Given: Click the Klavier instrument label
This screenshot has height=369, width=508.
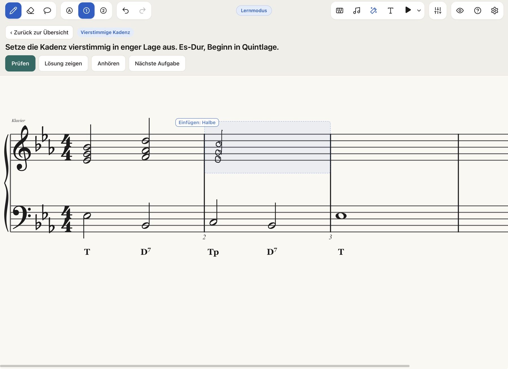Looking at the screenshot, I should [x=18, y=121].
